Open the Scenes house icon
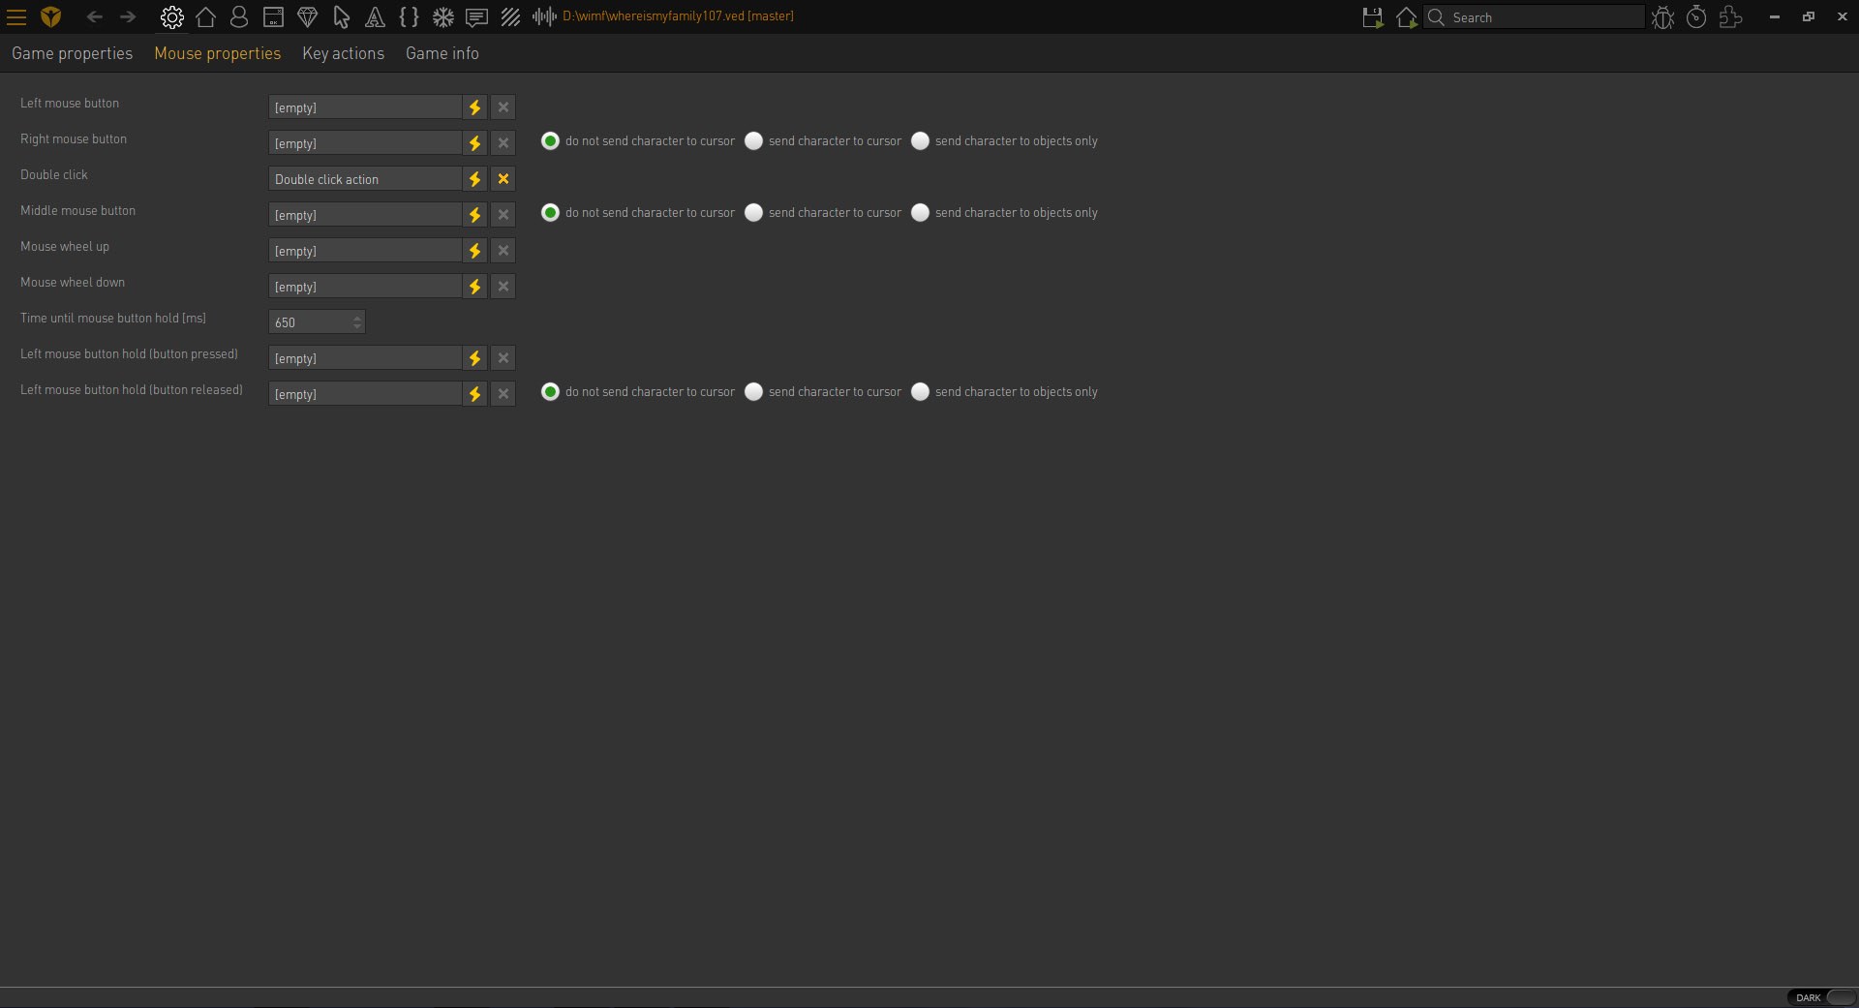1859x1008 pixels. [205, 17]
